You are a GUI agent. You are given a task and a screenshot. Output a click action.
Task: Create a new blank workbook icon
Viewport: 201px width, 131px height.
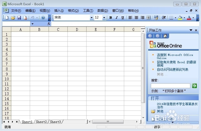[7, 18]
